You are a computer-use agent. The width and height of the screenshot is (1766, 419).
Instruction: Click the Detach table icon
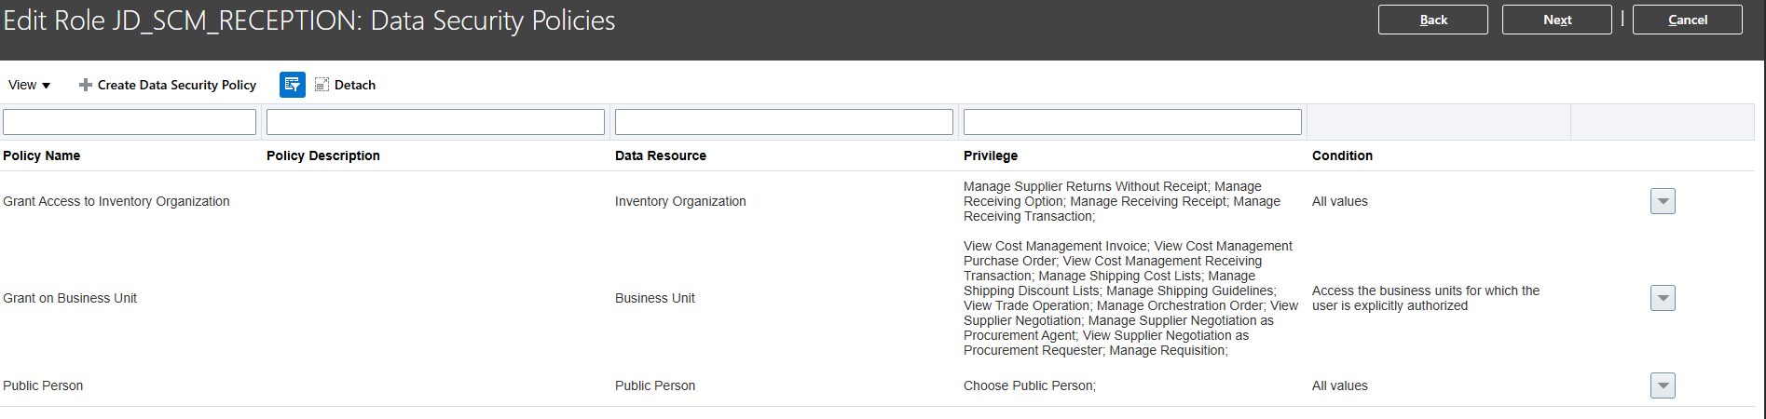[x=322, y=85]
